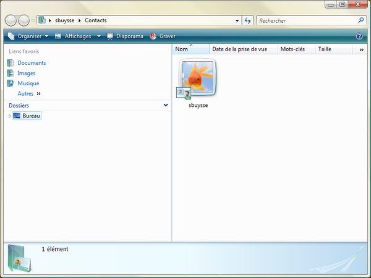Show more favorites via Autres chevron

(38, 94)
